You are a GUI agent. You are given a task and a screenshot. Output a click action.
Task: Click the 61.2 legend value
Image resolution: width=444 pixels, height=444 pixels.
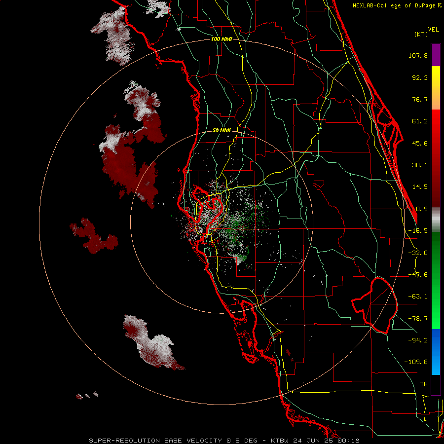coord(420,121)
